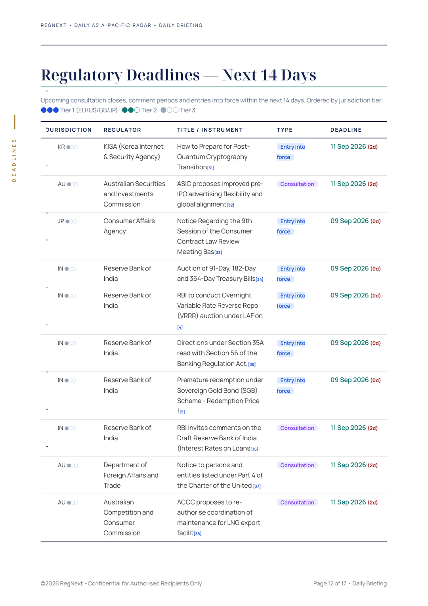Click Consultation badge in the ACCC row
Screen dimensions: 428x606
[297, 502]
